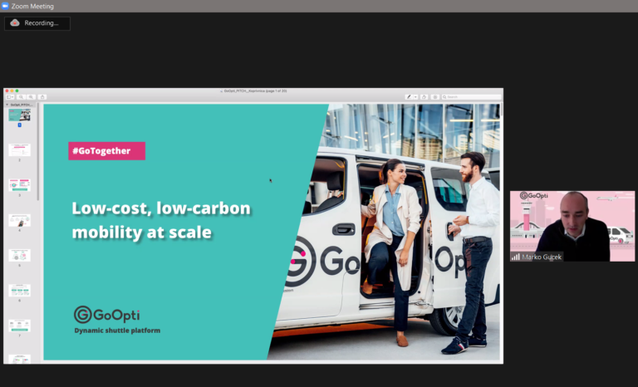The width and height of the screenshot is (638, 387).
Task: Click the GoOpti logo on the slide
Action: click(106, 315)
